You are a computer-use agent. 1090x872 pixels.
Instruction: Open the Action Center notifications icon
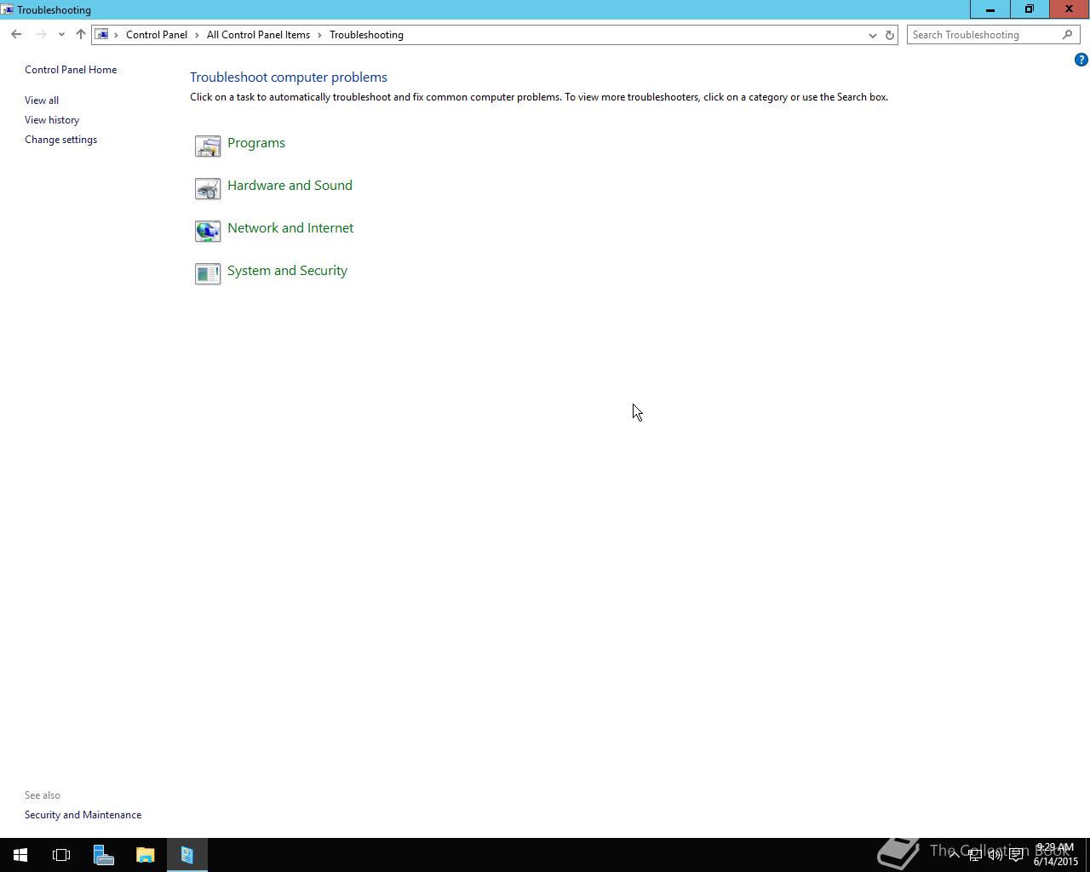[1016, 855]
